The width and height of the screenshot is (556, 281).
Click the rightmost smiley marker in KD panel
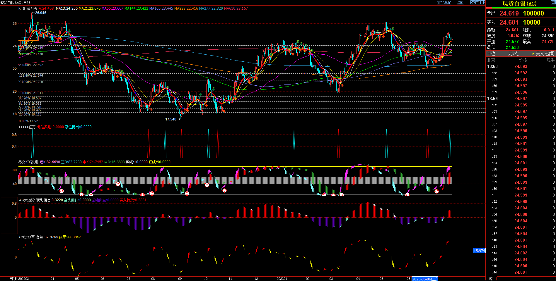[x=436, y=191]
